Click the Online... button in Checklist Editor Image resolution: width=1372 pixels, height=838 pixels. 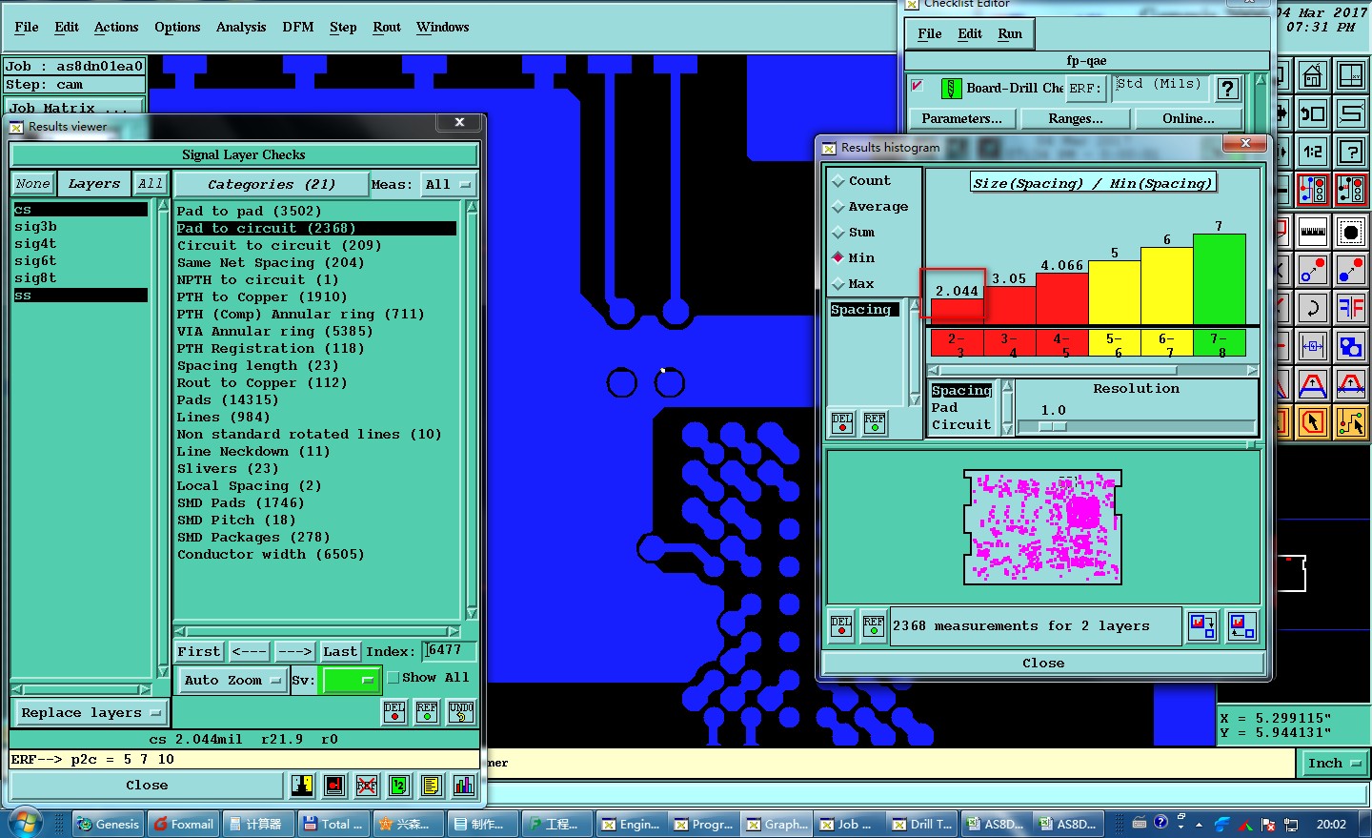click(1188, 119)
